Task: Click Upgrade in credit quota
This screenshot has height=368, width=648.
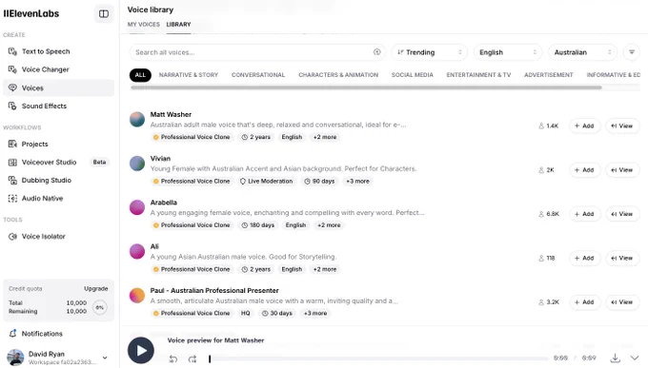Action: [x=96, y=289]
